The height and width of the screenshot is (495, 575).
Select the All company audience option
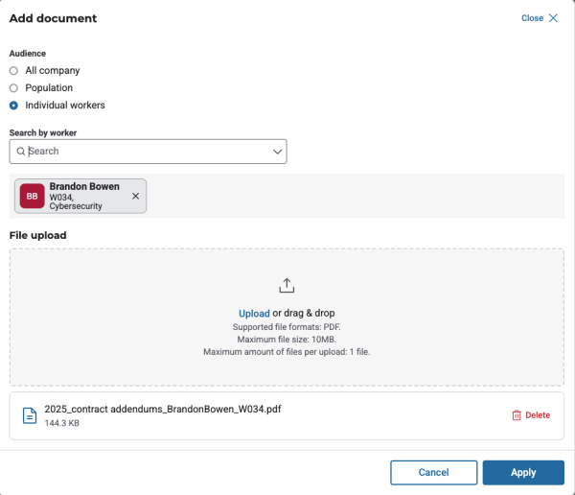click(13, 70)
